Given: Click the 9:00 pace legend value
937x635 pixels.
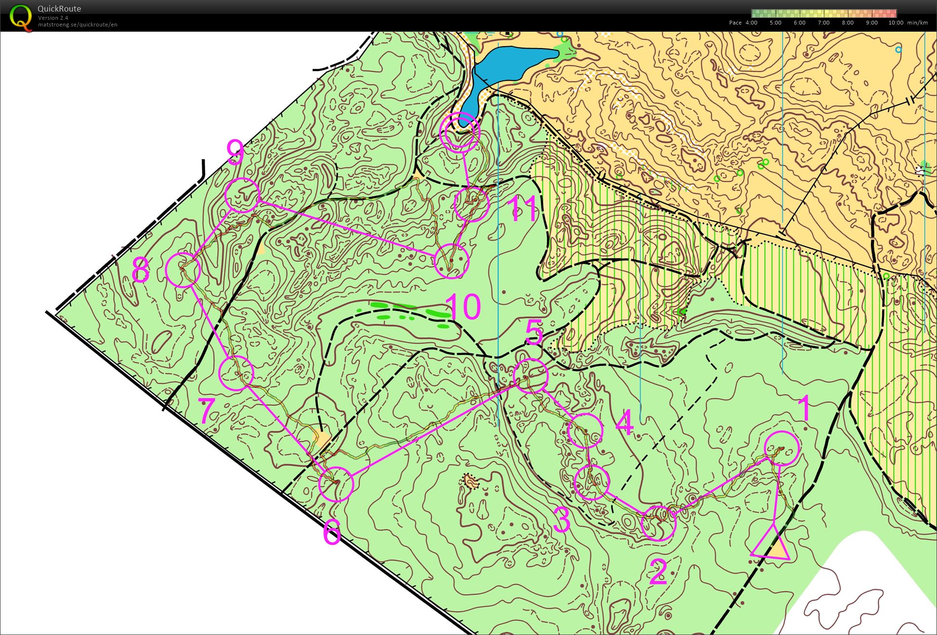Looking at the screenshot, I should 872,23.
